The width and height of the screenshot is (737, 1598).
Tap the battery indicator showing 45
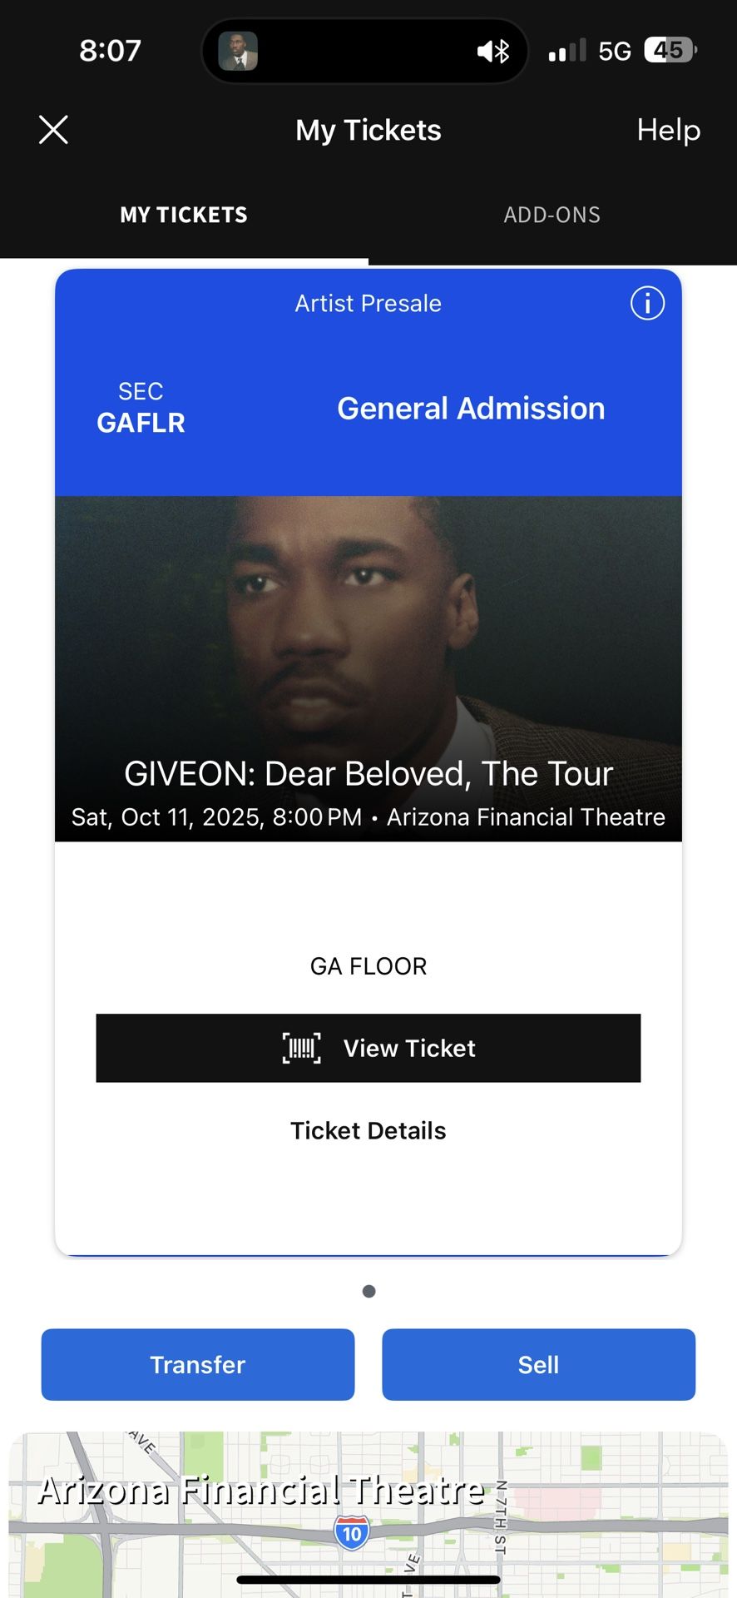click(670, 51)
